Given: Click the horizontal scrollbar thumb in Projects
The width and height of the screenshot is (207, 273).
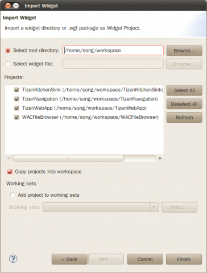Looking at the screenshot, I should pyautogui.click(x=68, y=158).
